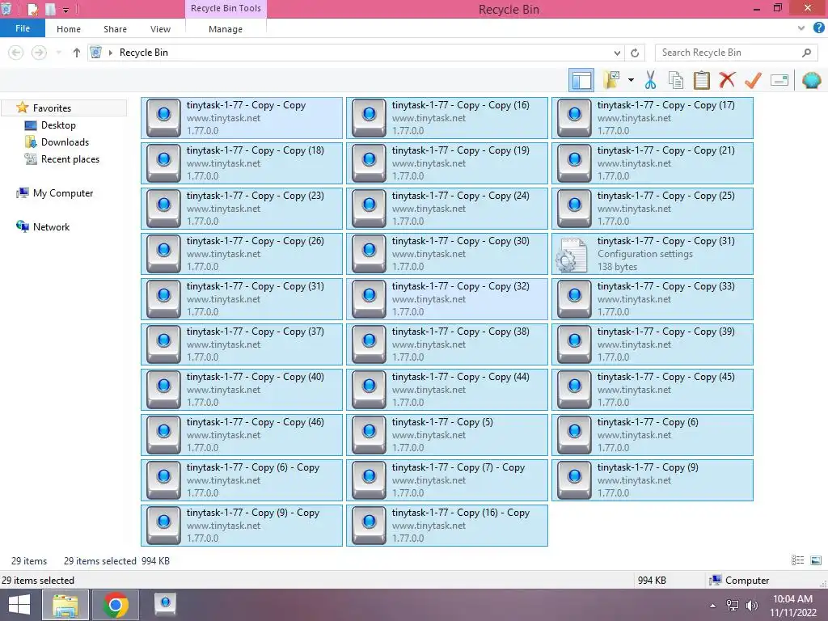This screenshot has height=621, width=828.
Task: Select tinytask-1-77 - Copy (6) - Copy
Action: [241, 480]
